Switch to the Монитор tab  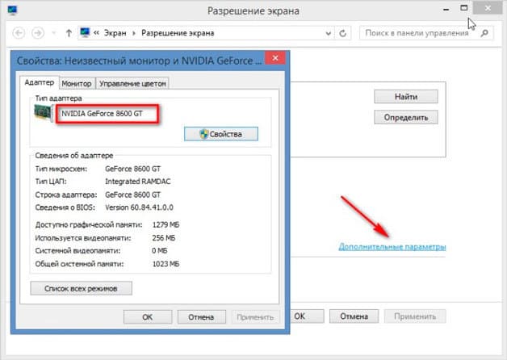(x=77, y=83)
